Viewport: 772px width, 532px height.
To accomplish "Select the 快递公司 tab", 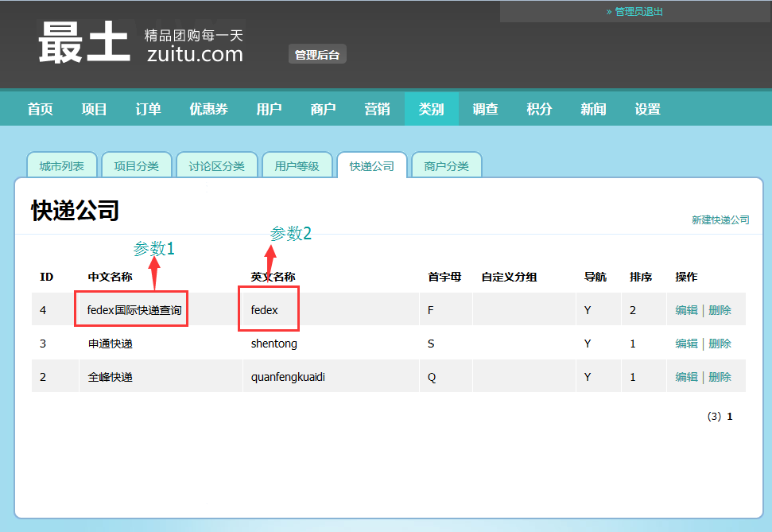I will coord(372,166).
